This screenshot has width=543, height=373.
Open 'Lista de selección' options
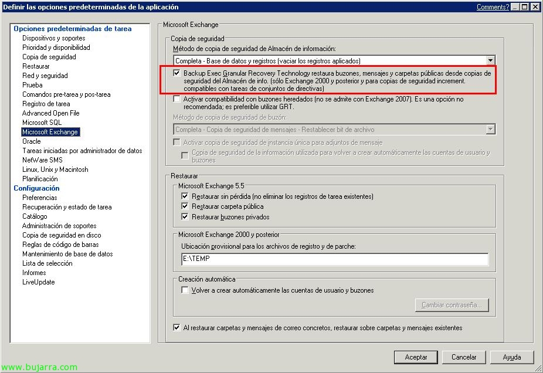click(47, 263)
